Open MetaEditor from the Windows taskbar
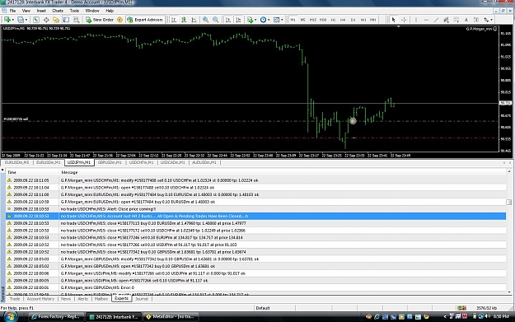This screenshot has height=322, width=515. 171,317
